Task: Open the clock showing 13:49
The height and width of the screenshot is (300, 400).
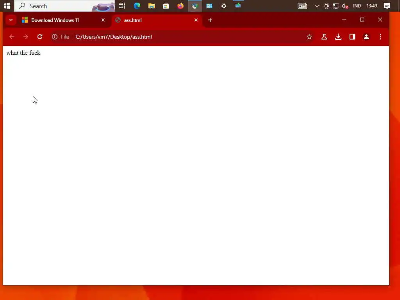Action: [x=372, y=5]
